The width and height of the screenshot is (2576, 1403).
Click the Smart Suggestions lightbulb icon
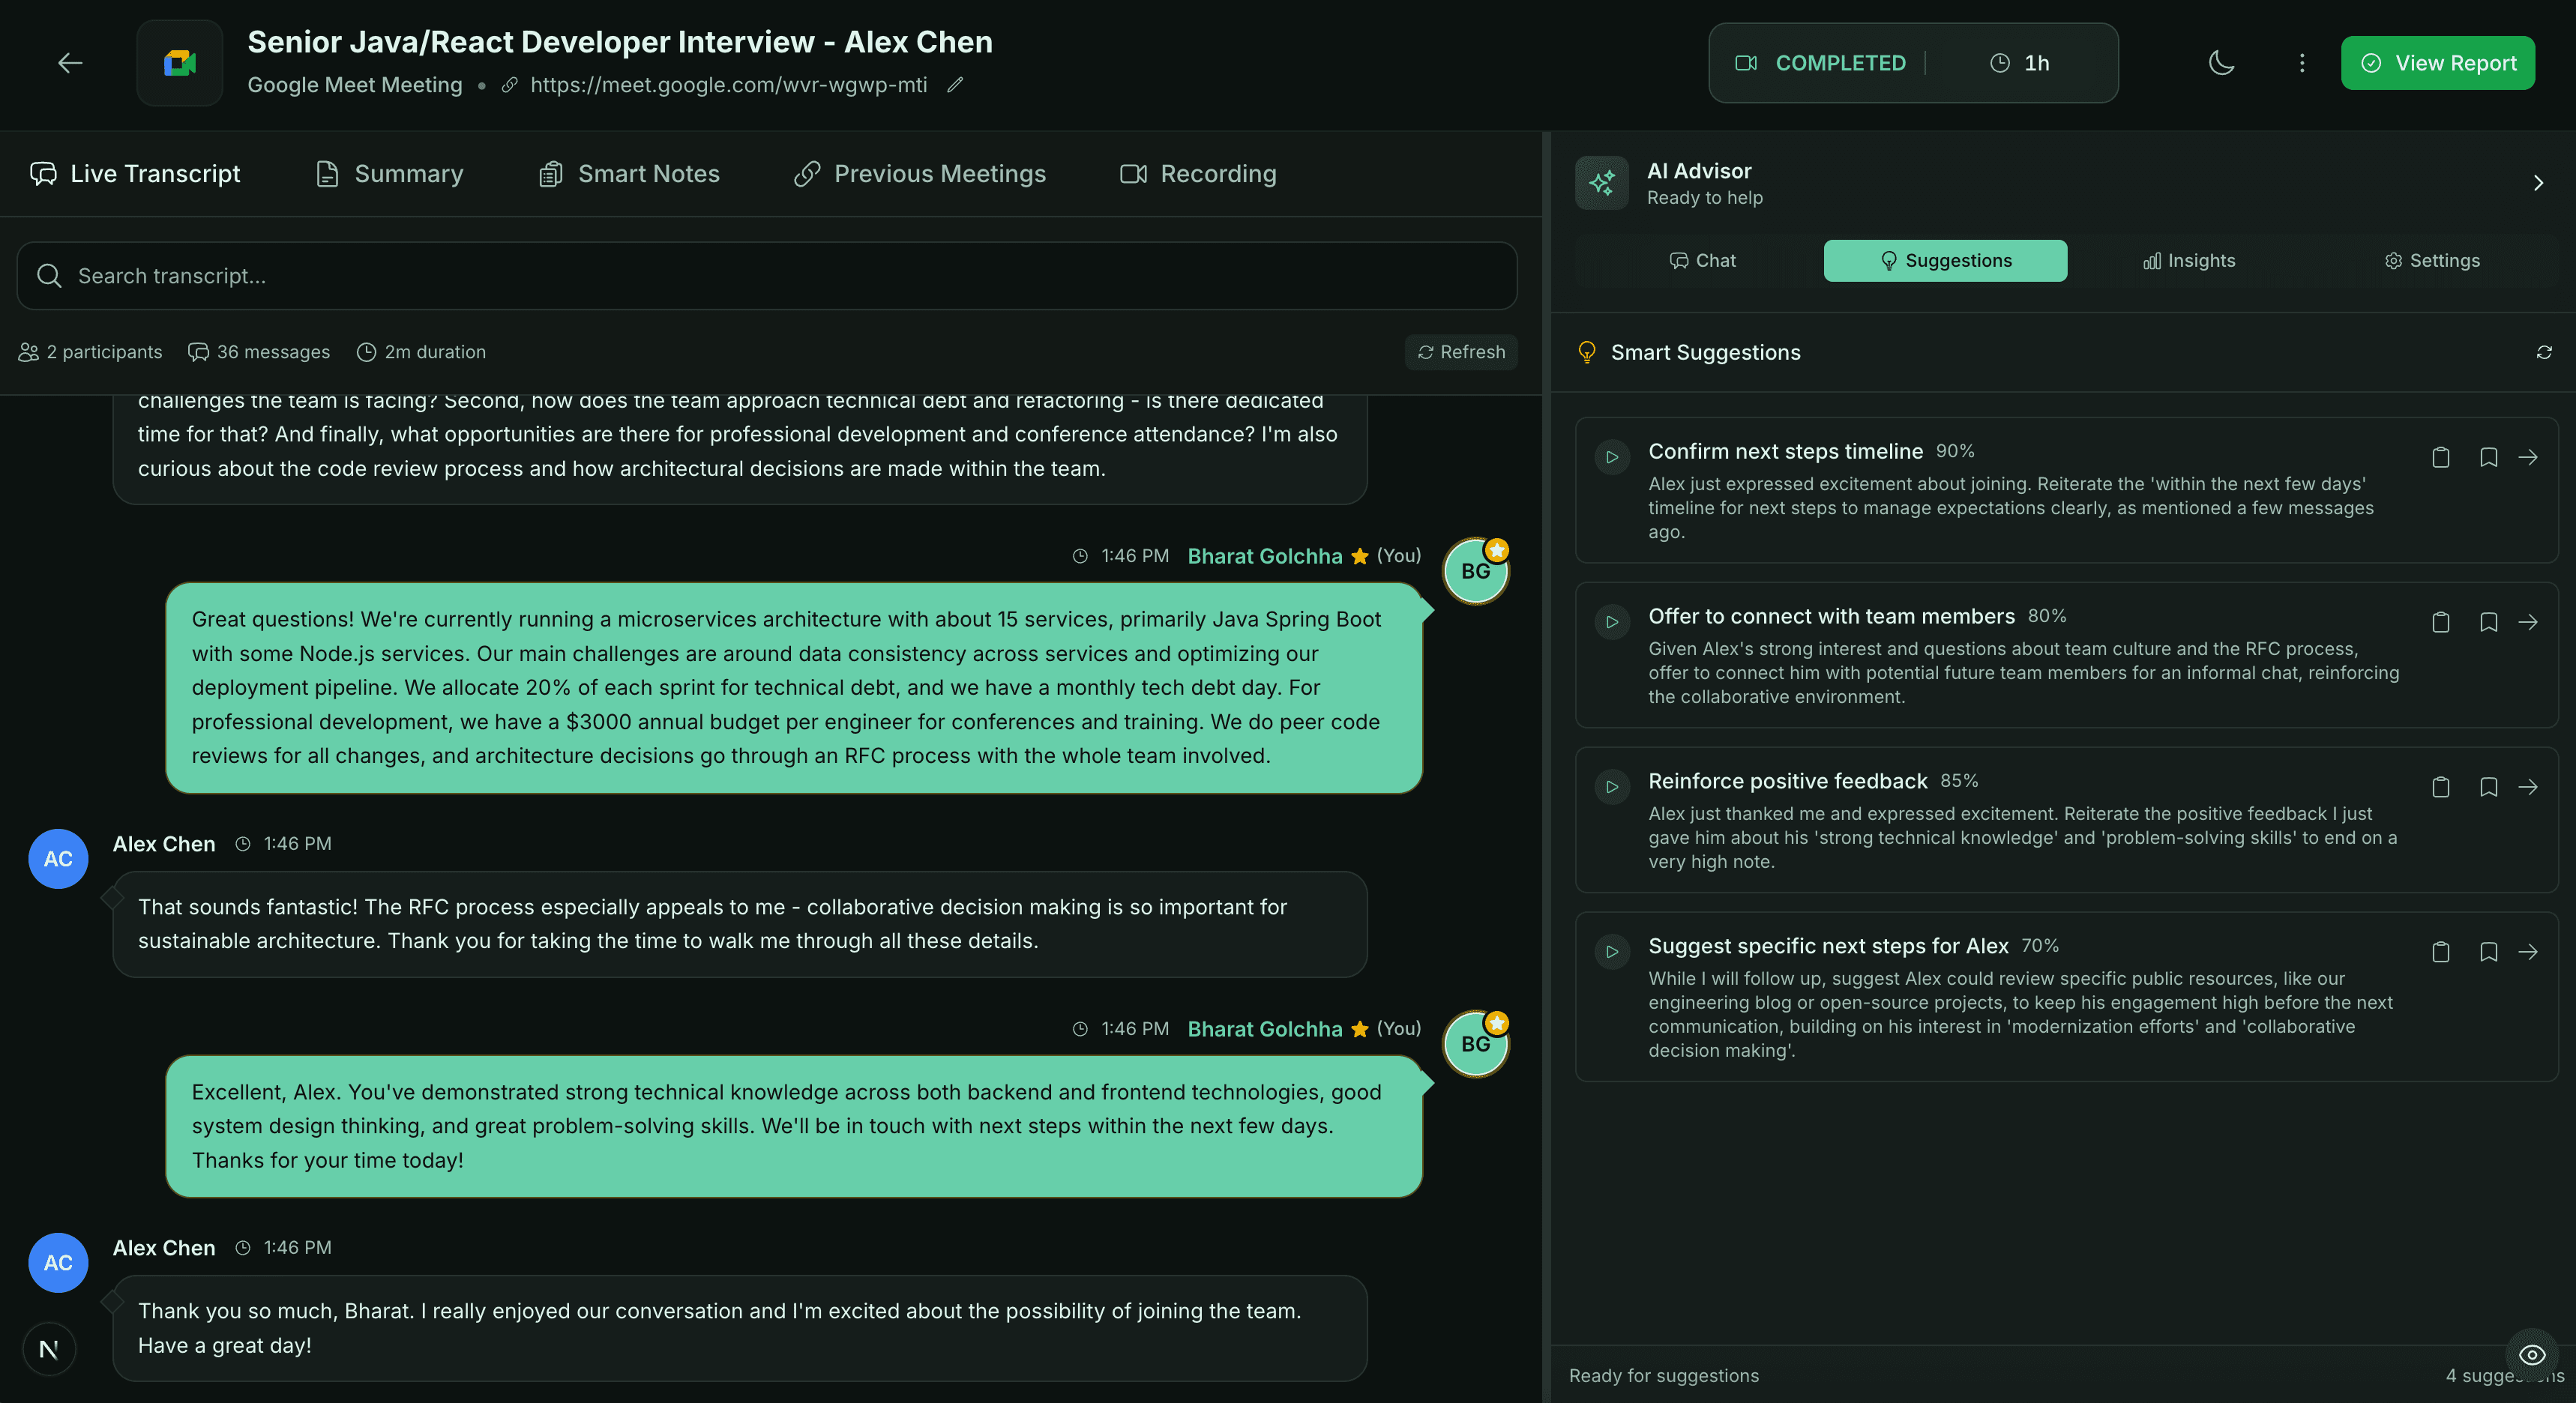pos(1586,352)
